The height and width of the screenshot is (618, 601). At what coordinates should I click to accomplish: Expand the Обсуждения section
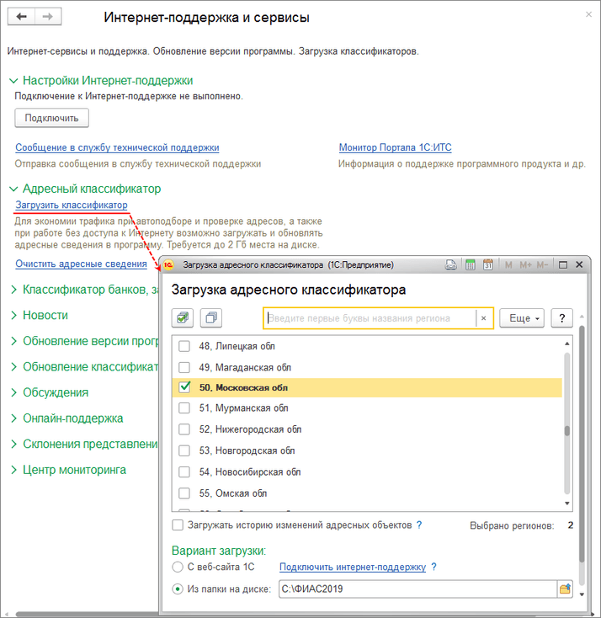13,392
